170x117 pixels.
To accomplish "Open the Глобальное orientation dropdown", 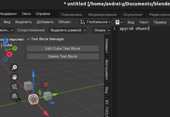I will click(x=95, y=22).
